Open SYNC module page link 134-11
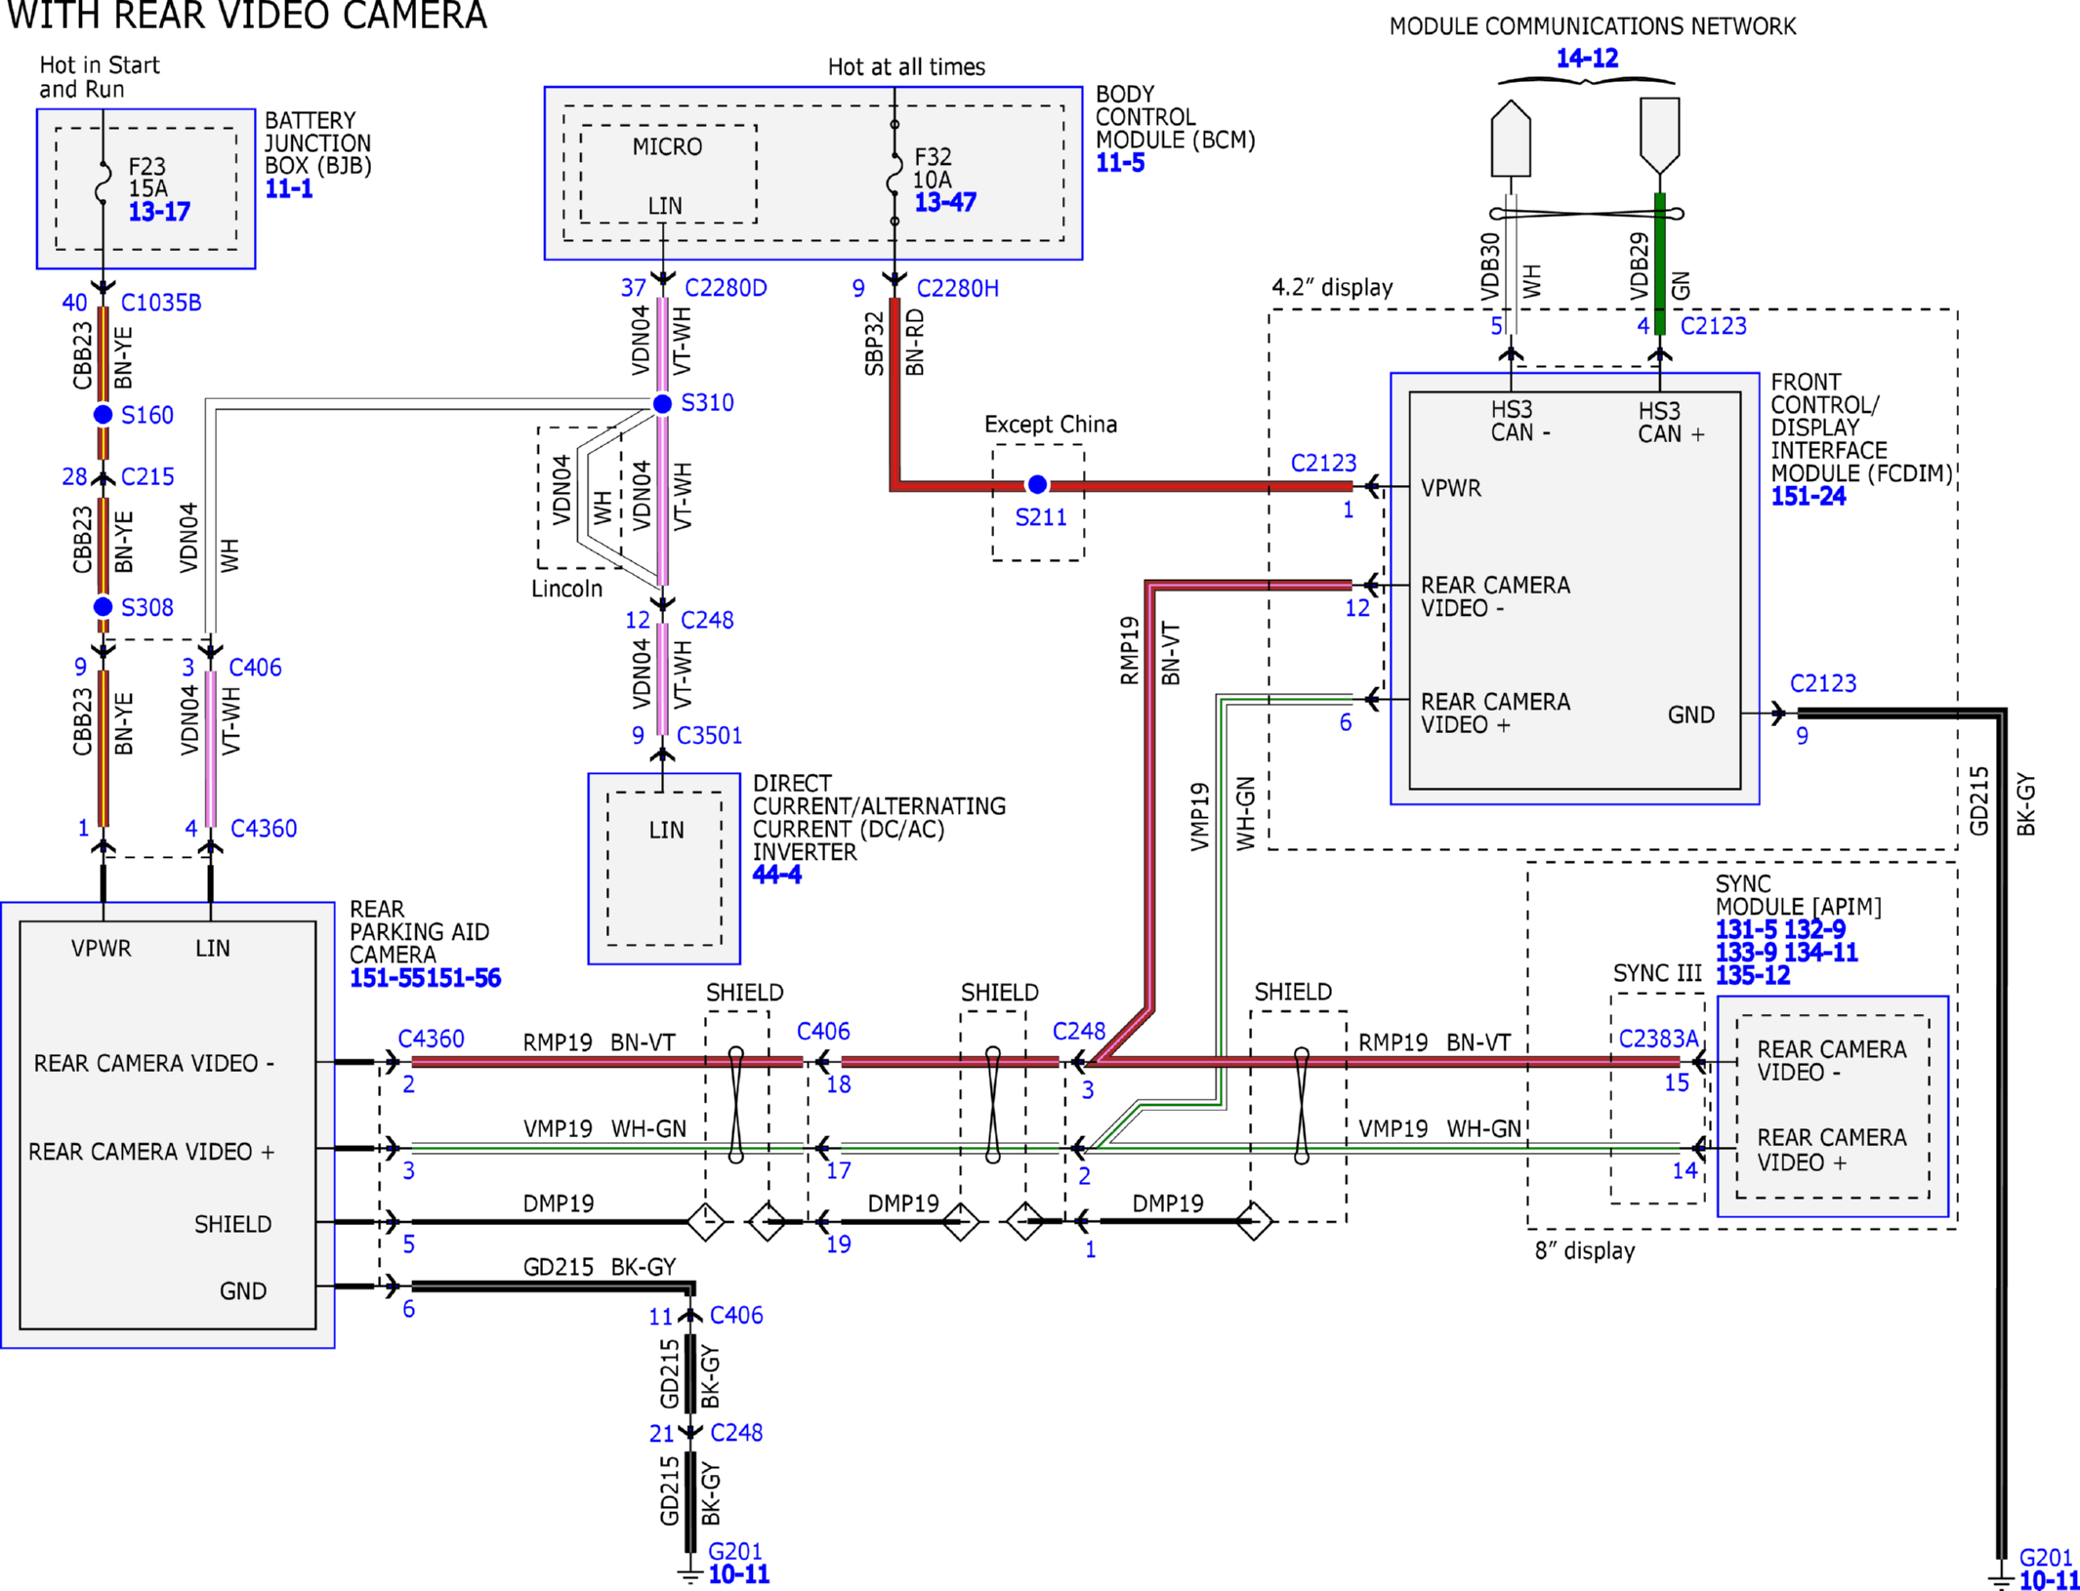The image size is (2080, 1591). 1819,953
